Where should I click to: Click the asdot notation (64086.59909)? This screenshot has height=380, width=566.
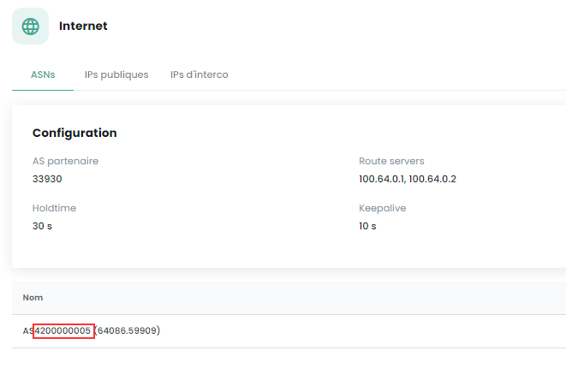point(128,330)
